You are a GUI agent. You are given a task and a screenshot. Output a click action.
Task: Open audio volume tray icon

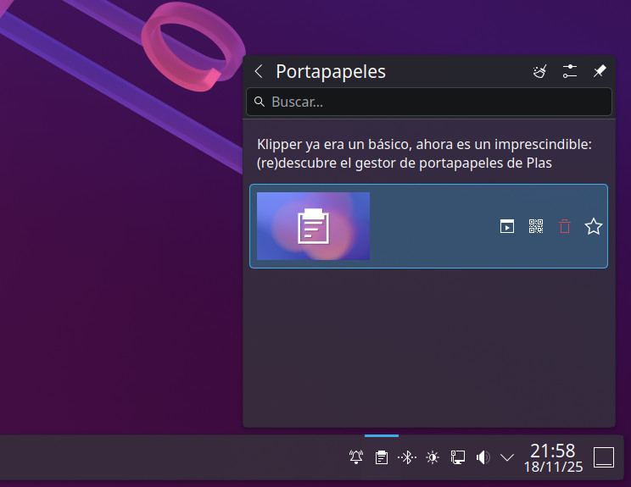click(x=483, y=457)
